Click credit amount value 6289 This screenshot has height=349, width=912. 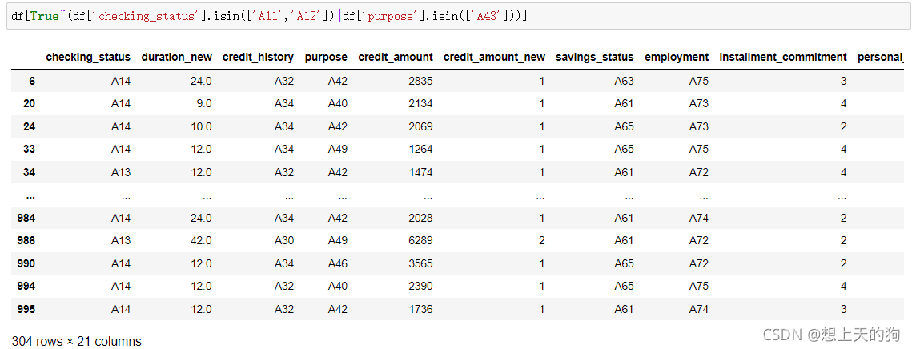[420, 241]
